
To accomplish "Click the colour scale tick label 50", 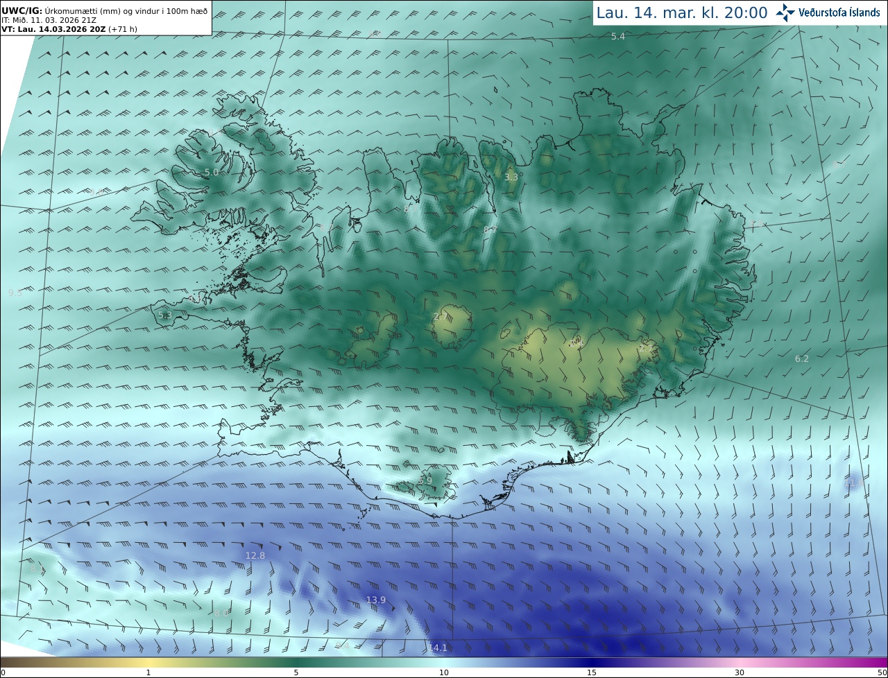I will [882, 672].
